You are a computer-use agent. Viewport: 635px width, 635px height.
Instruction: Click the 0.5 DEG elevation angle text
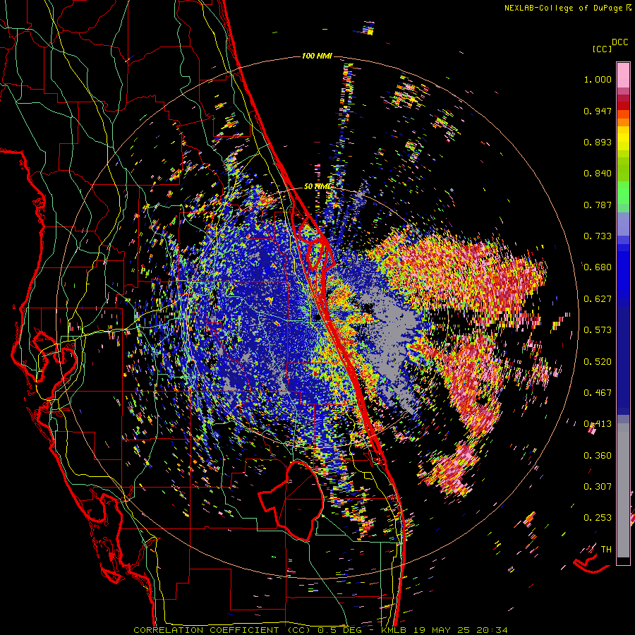click(x=340, y=630)
